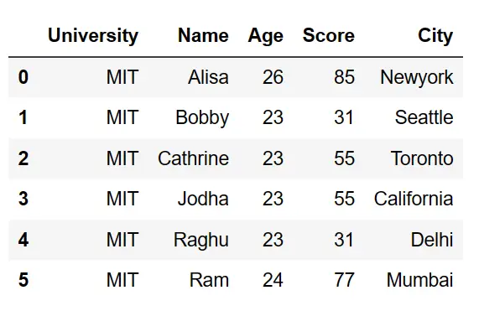The height and width of the screenshot is (311, 479).
Task: Select the Jodha name cell
Action: pyautogui.click(x=203, y=199)
